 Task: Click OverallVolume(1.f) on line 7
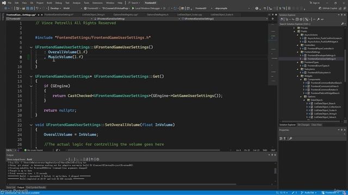[67, 52]
